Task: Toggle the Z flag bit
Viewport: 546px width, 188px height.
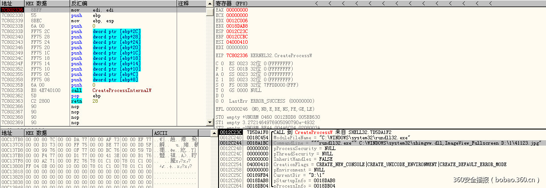Action: [222, 79]
